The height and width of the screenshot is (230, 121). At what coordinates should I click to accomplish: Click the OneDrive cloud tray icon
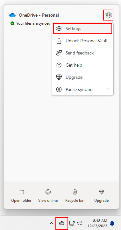click(x=62, y=223)
